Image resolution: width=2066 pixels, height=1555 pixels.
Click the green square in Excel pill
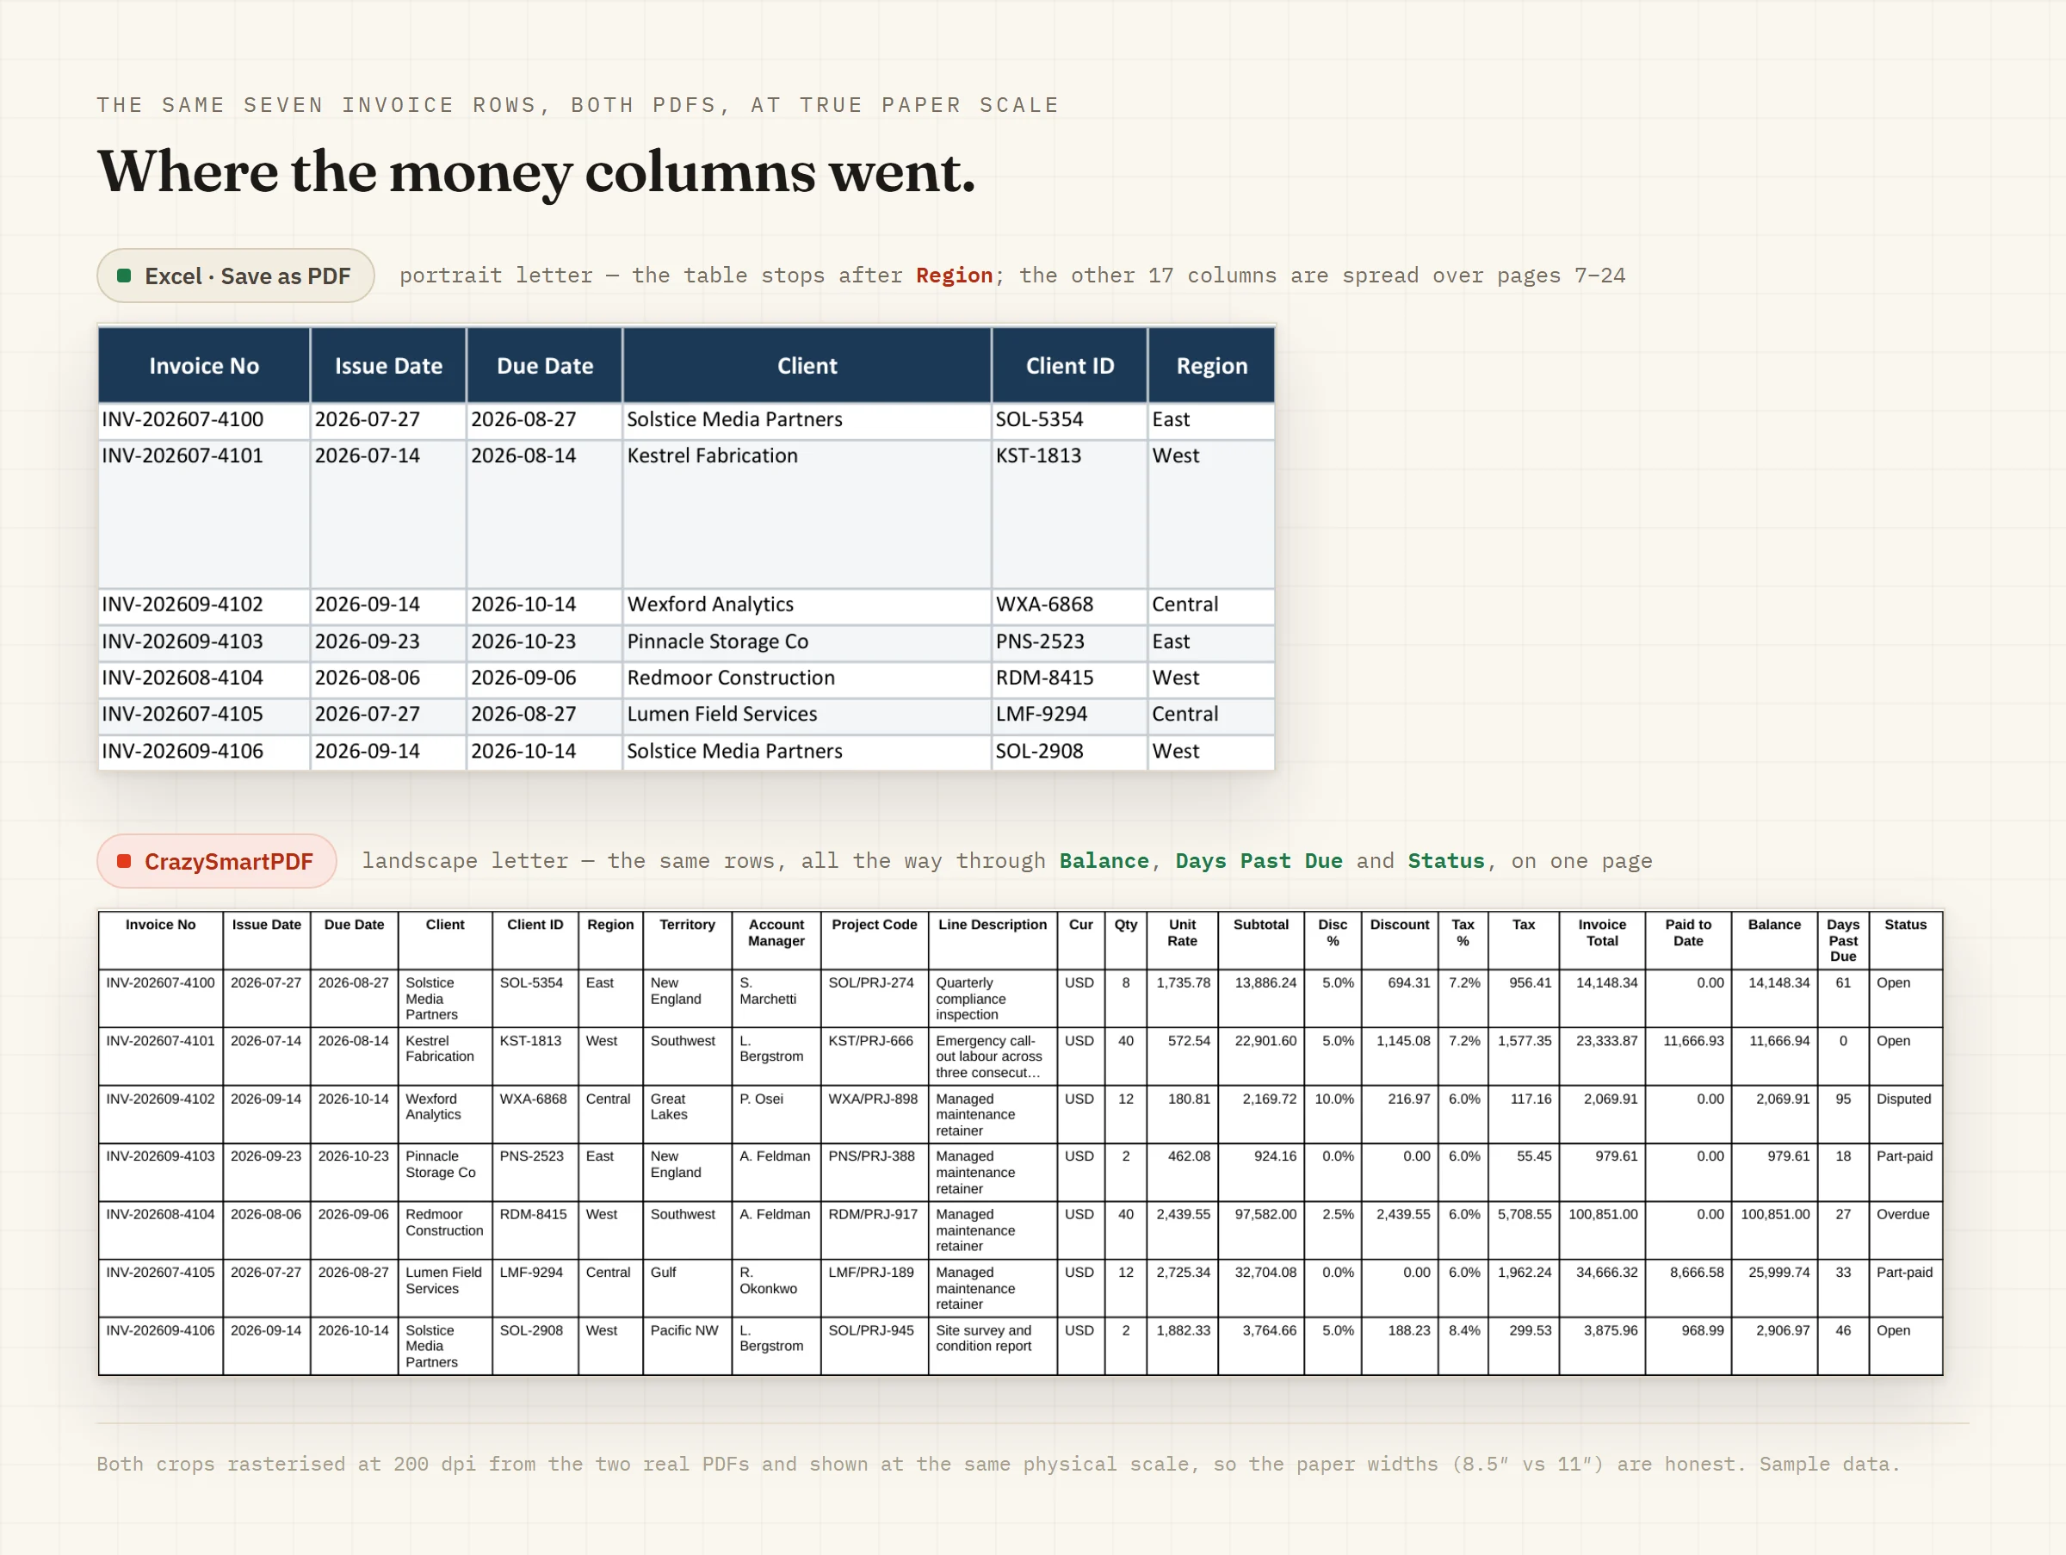point(123,276)
